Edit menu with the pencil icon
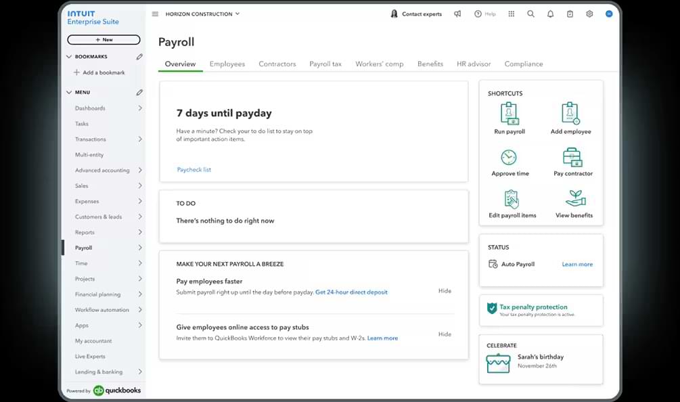 click(139, 92)
